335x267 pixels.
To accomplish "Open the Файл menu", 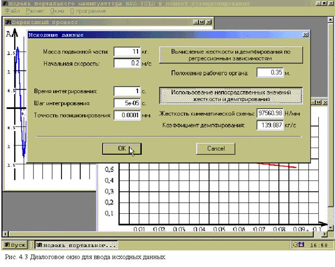I will [11, 11].
